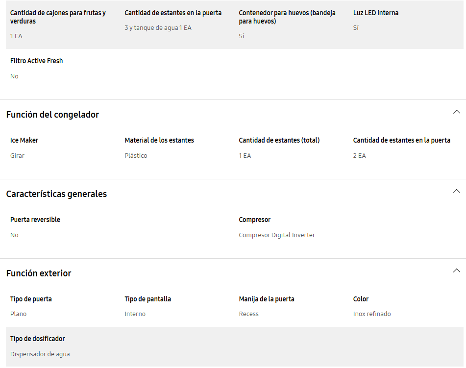Click the Tipo de dosificador label

(37, 339)
